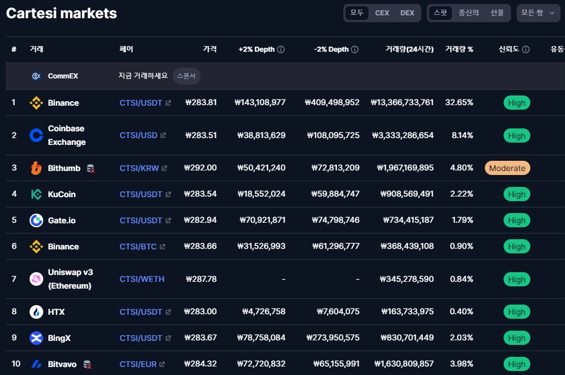Open the 모든 쌍 dropdown
Screen dimensions: 565x375
538,13
